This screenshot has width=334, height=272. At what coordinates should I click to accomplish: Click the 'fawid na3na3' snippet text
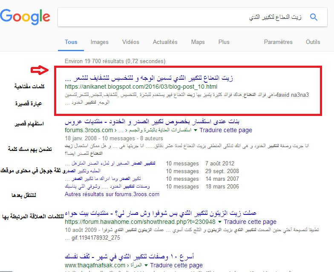pyautogui.click(x=293, y=95)
